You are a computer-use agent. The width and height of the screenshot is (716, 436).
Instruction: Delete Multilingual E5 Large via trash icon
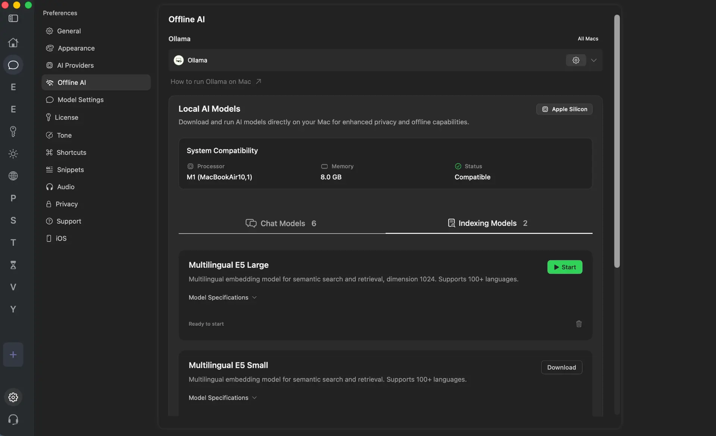tap(579, 324)
